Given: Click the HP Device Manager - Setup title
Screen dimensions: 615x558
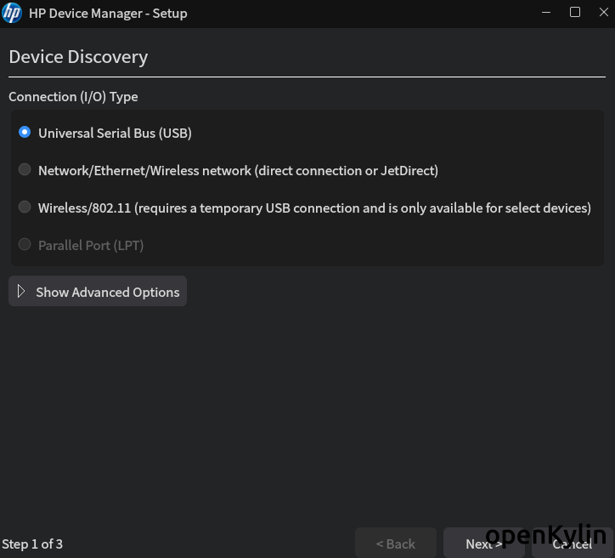Looking at the screenshot, I should (108, 14).
